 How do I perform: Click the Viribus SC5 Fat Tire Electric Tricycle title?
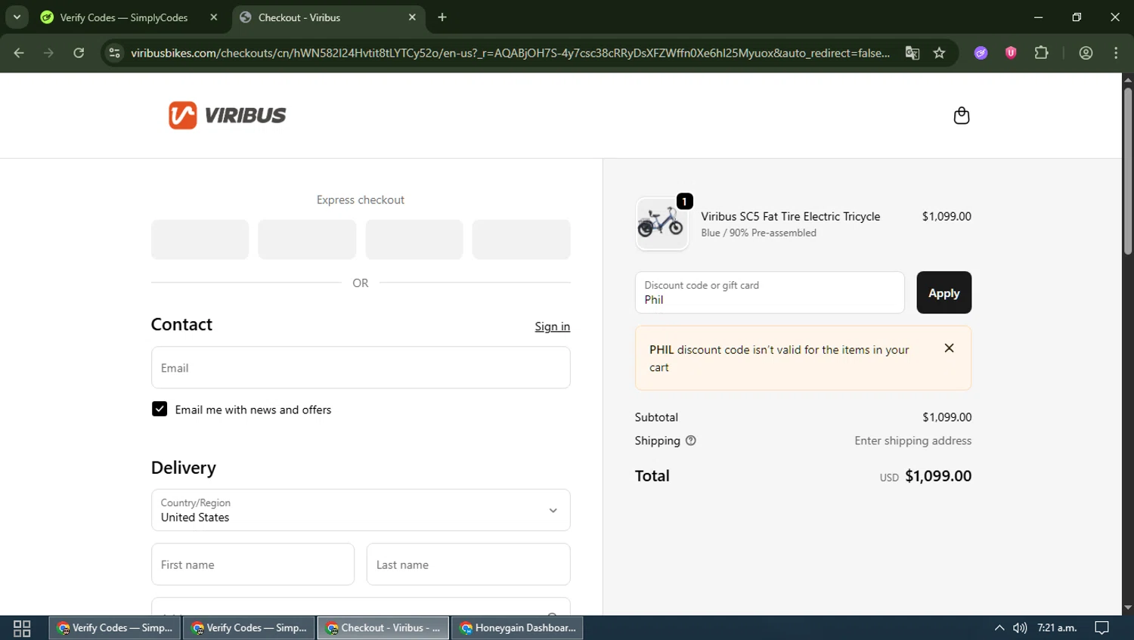[790, 216]
